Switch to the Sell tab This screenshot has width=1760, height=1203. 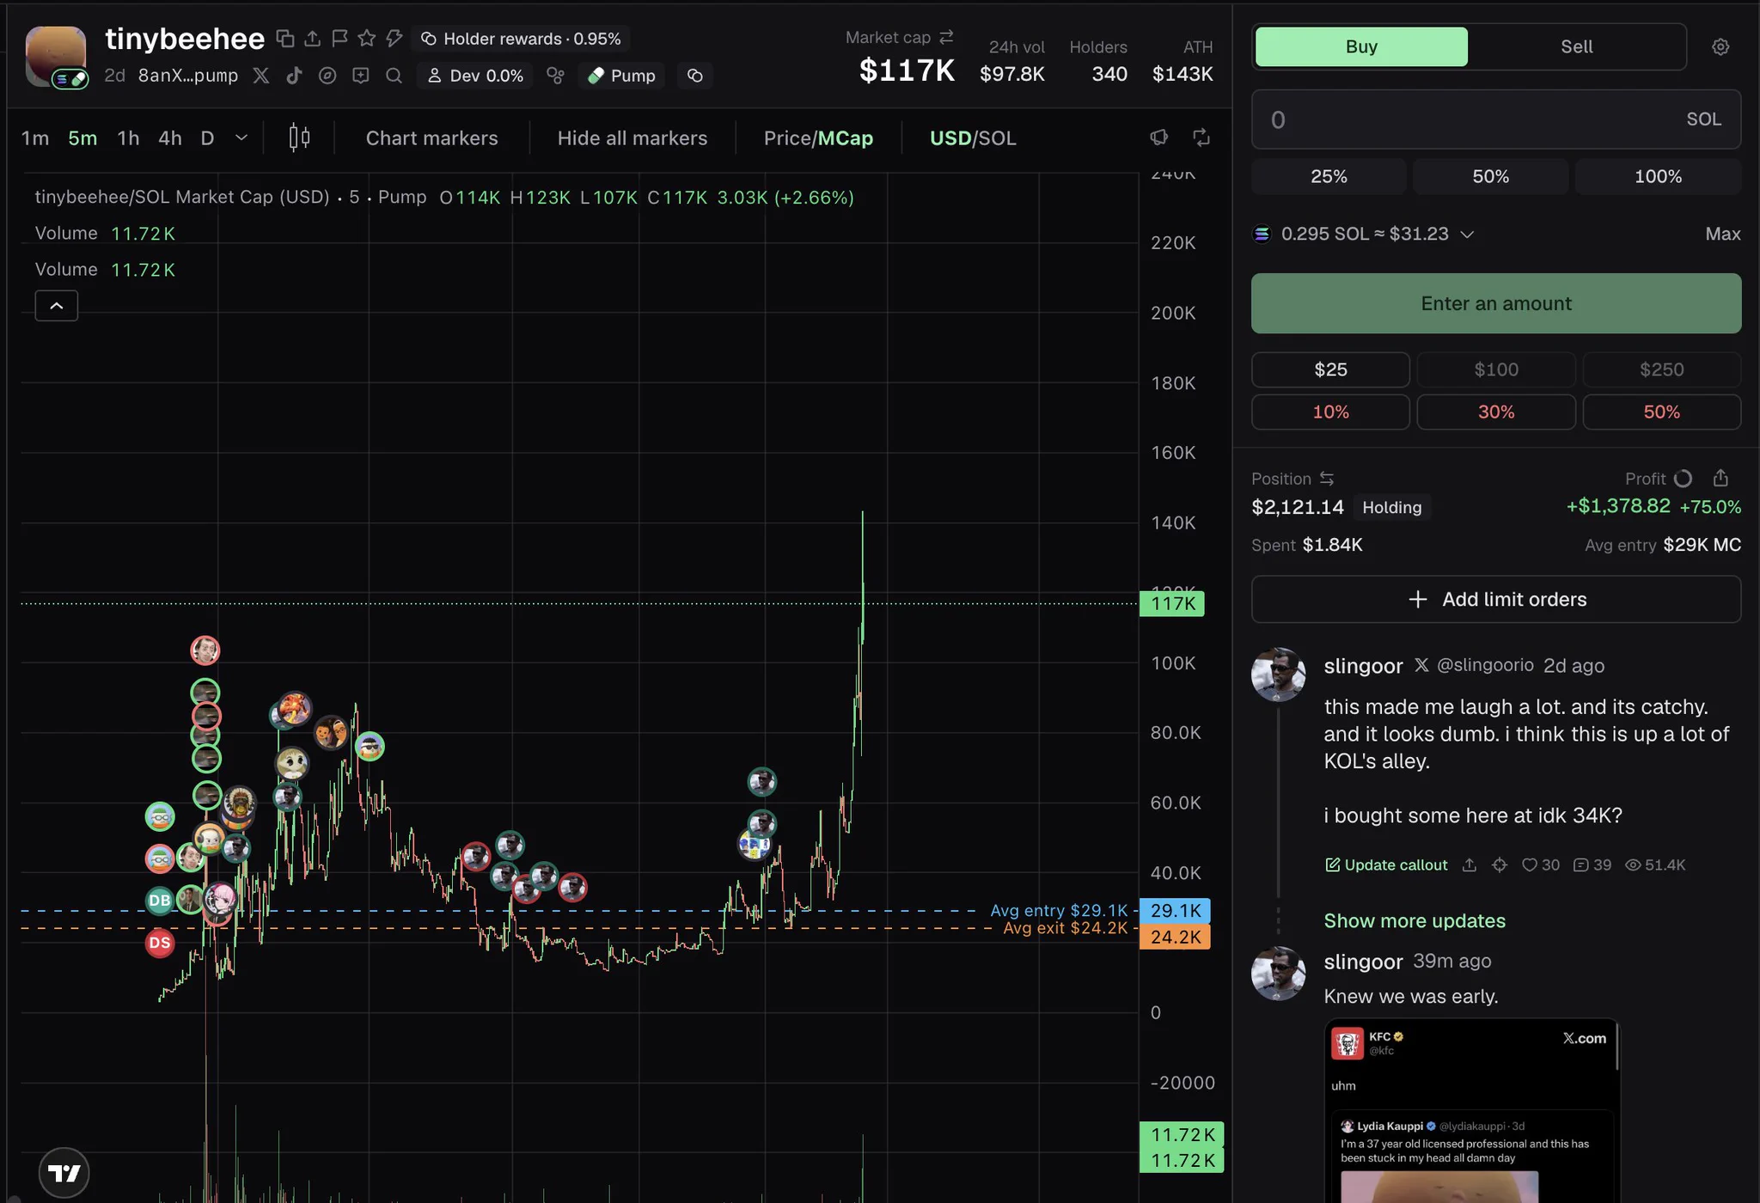coord(1576,47)
